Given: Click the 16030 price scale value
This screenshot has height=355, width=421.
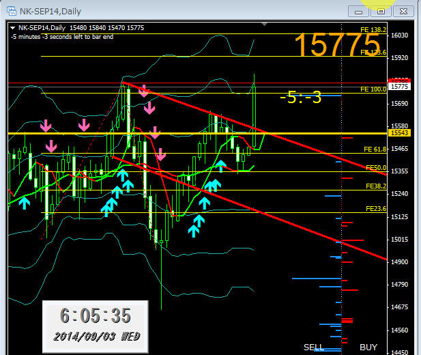Looking at the screenshot, I should [400, 35].
